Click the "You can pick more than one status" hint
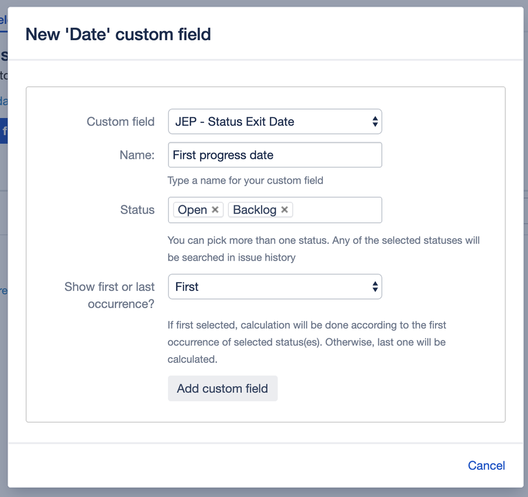 323,249
